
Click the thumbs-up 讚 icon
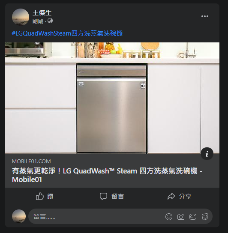[40, 196]
